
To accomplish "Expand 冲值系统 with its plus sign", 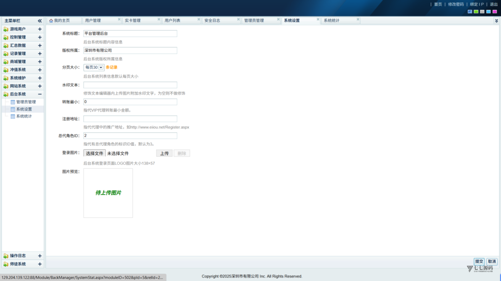I will pyautogui.click(x=40, y=70).
